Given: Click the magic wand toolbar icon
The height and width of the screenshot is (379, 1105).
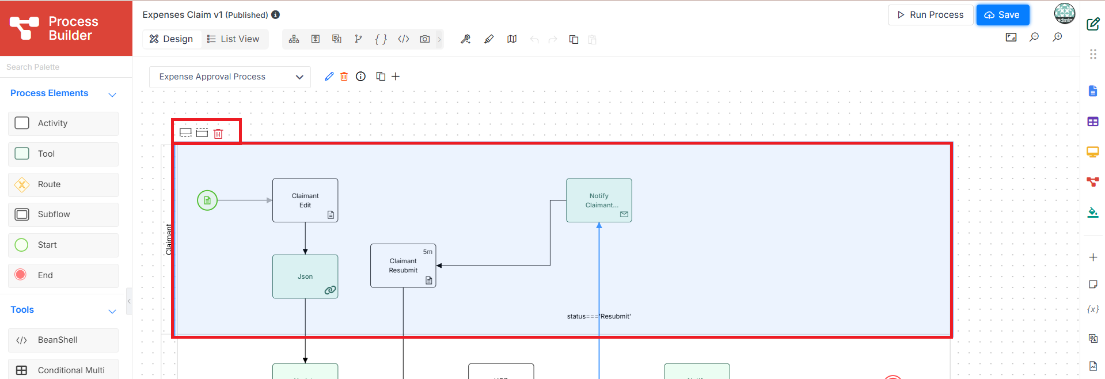Looking at the screenshot, I should coord(466,39).
